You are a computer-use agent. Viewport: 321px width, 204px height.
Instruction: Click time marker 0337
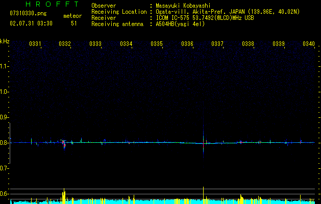217,44
